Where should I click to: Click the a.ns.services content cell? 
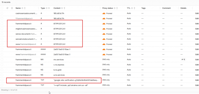pos(59,75)
